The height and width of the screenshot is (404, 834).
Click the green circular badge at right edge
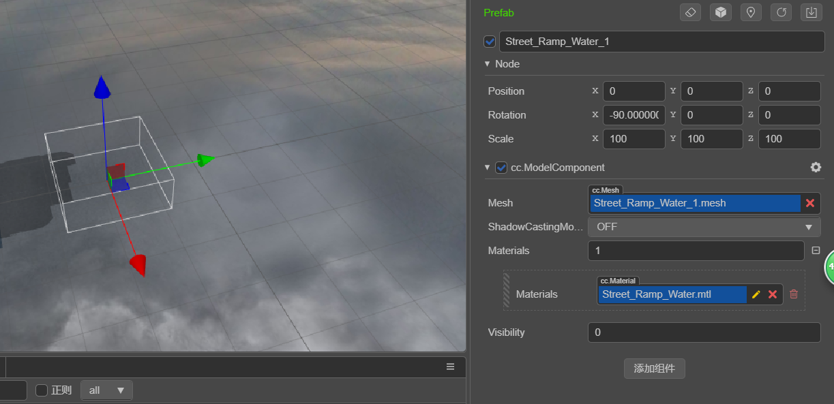pos(830,266)
